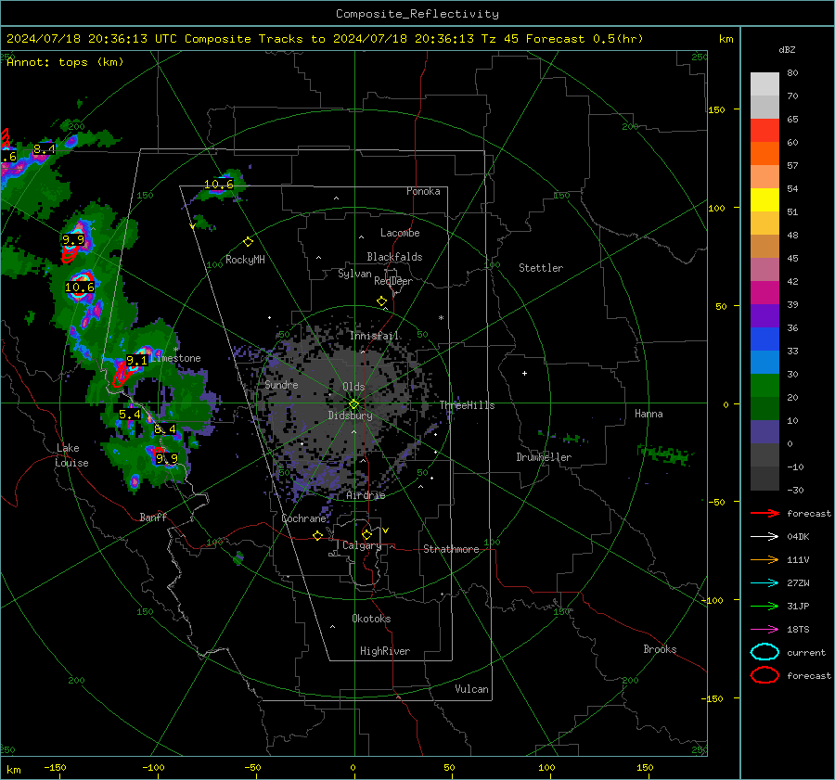Click the '10.6' storm label northwest of RockyMH
This screenshot has width=835, height=780.
(x=219, y=185)
